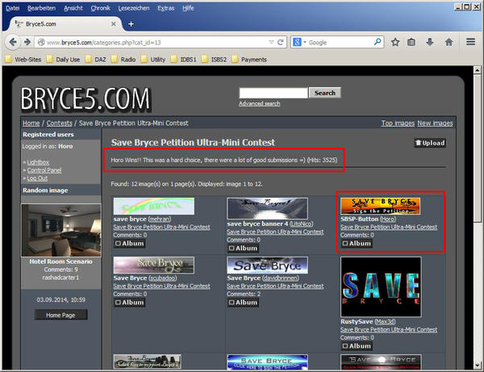Image resolution: width=484 pixels, height=372 pixels.
Task: Open the Top images link
Action: pyautogui.click(x=398, y=123)
